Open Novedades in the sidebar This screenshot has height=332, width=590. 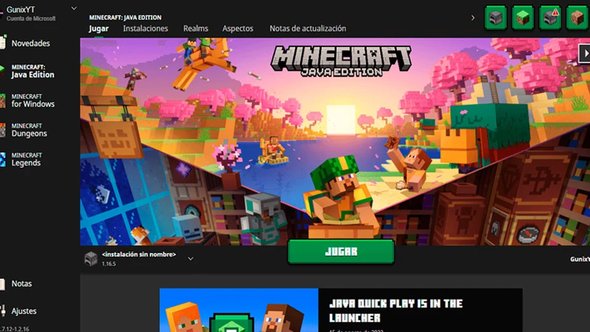pyautogui.click(x=30, y=43)
